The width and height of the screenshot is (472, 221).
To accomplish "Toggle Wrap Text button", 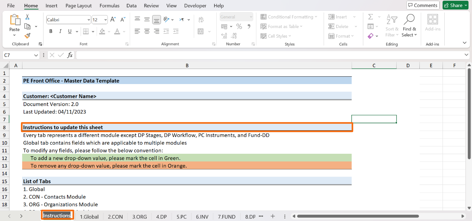I will tap(201, 20).
